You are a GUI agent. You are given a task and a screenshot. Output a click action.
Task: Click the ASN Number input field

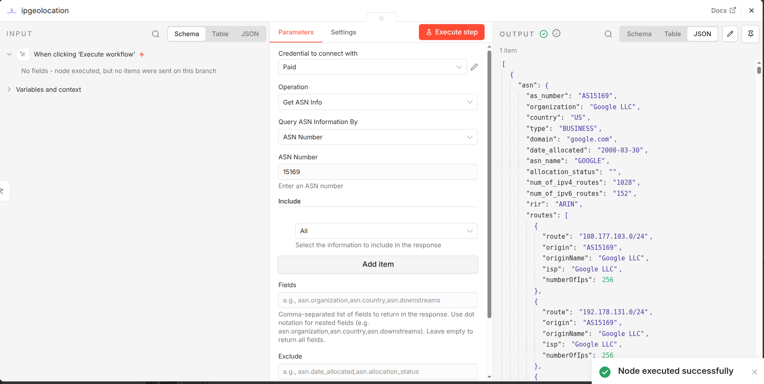coord(378,172)
